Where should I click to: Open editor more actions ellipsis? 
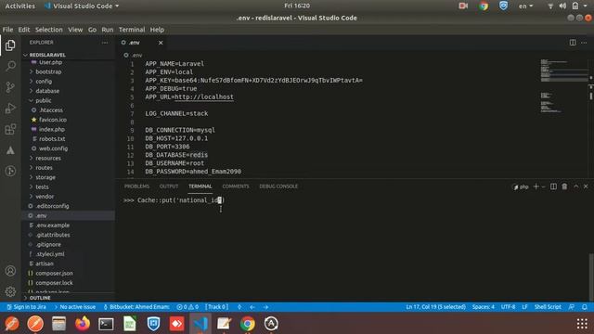584,43
